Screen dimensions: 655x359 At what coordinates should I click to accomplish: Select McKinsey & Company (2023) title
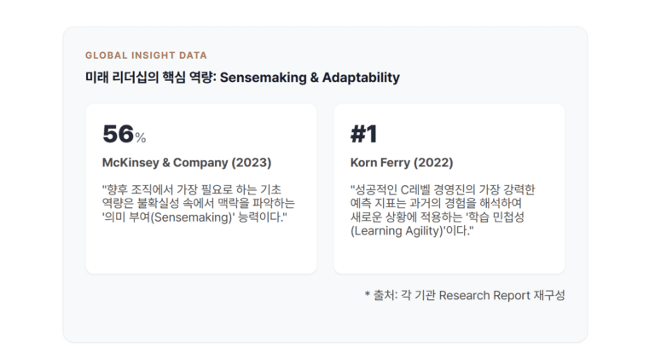(187, 162)
